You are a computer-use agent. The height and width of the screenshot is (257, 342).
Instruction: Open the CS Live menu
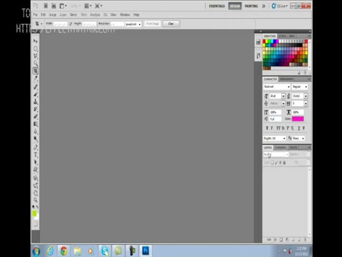click(280, 6)
